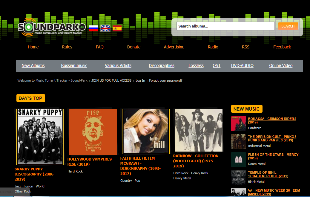Open the OST category
The height and width of the screenshot is (197, 310).
pyautogui.click(x=217, y=65)
